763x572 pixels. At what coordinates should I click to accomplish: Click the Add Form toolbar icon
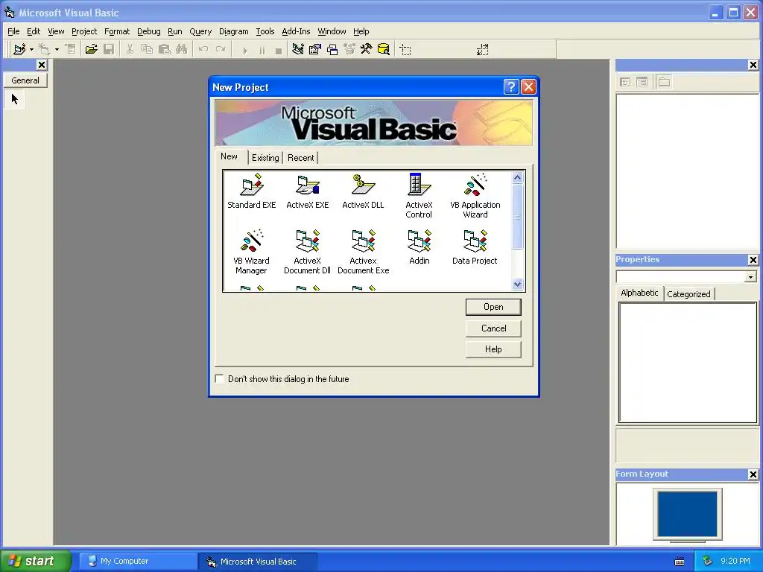(x=45, y=49)
